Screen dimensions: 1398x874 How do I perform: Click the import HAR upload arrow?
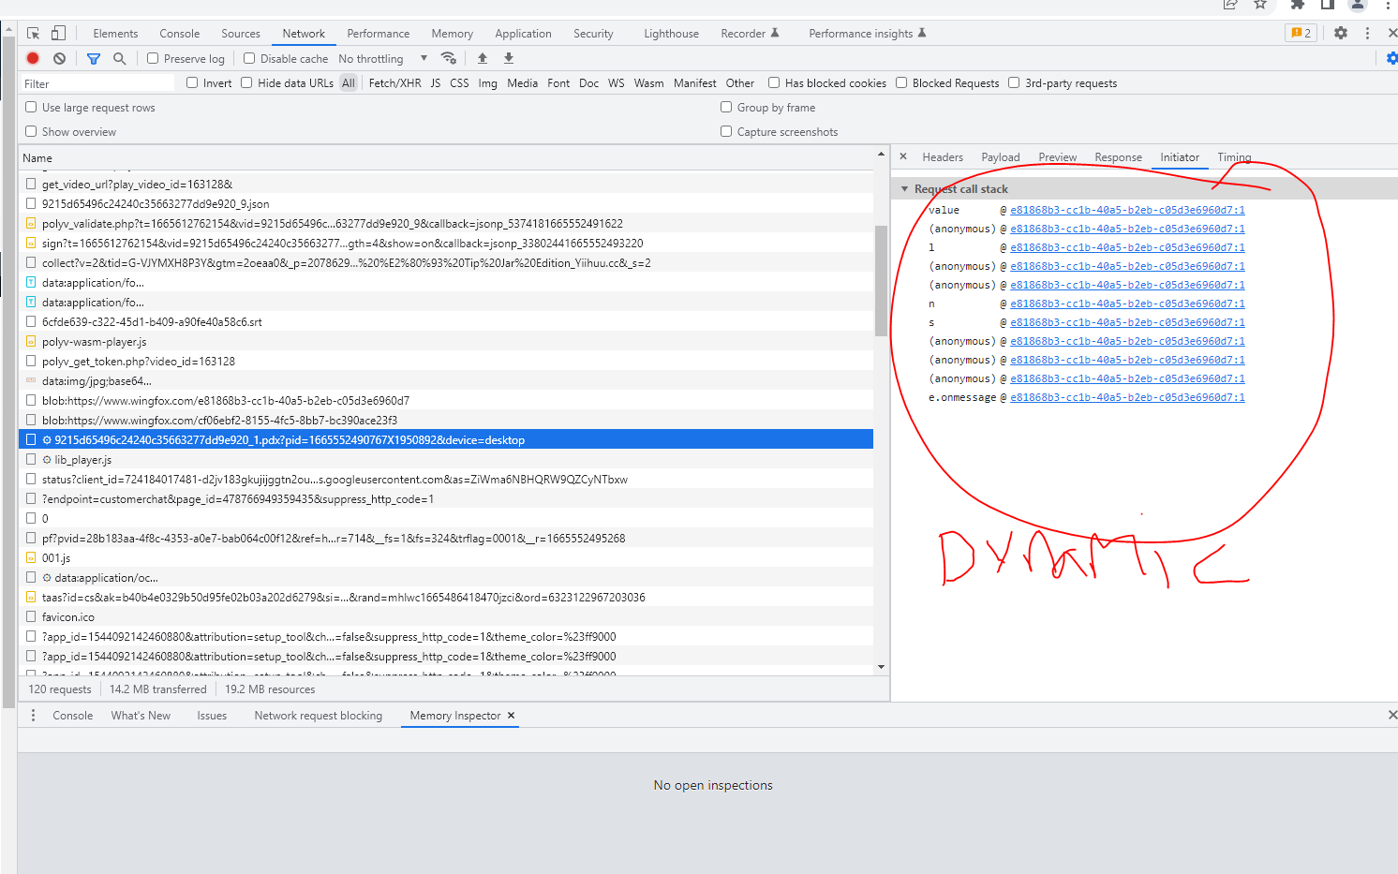(483, 58)
